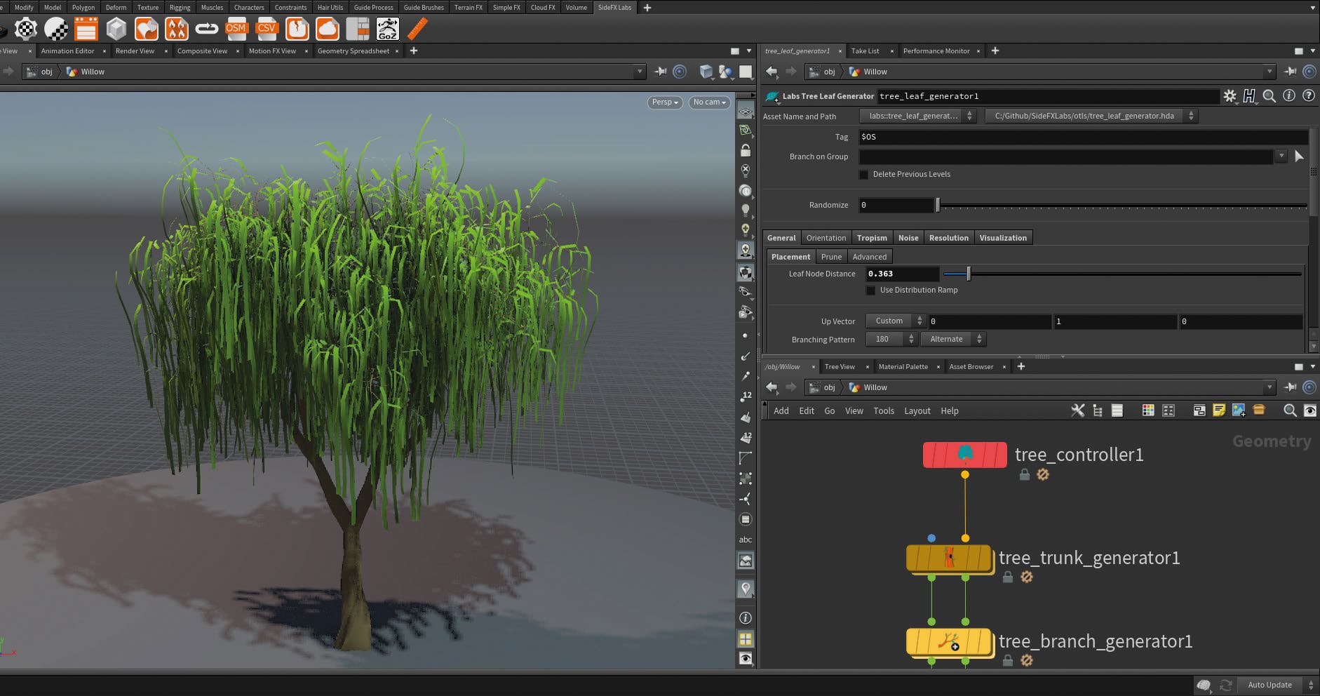This screenshot has height=696, width=1320.
Task: Adjust the Randomize slider
Action: (1122, 205)
